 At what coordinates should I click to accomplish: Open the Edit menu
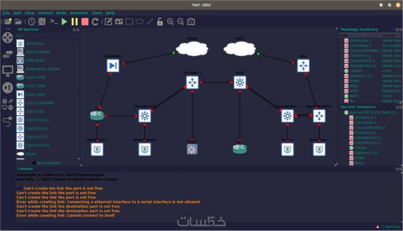(x=17, y=13)
